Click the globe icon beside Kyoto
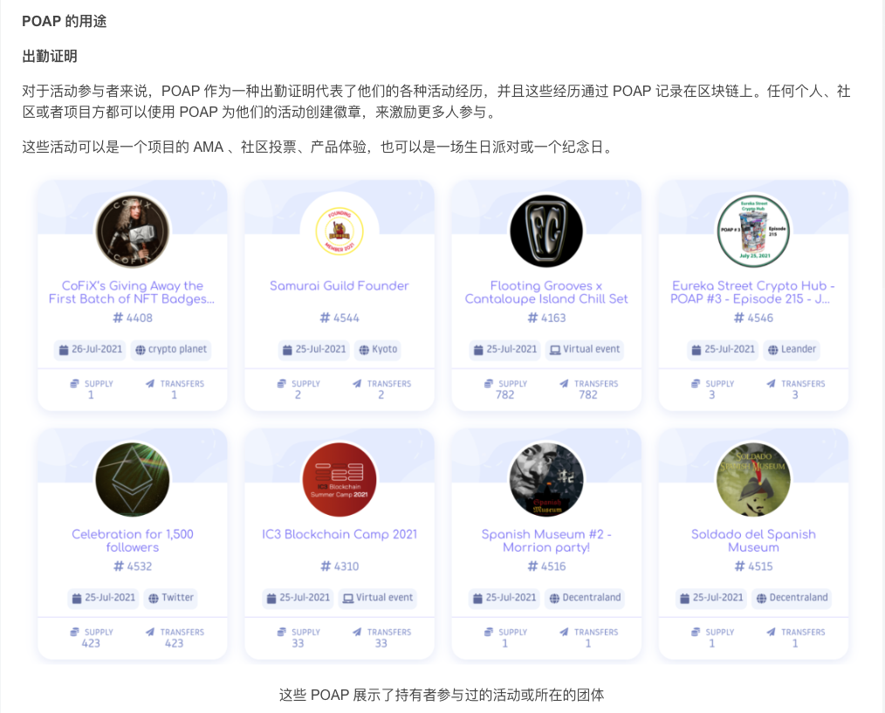The image size is (885, 713). click(363, 350)
